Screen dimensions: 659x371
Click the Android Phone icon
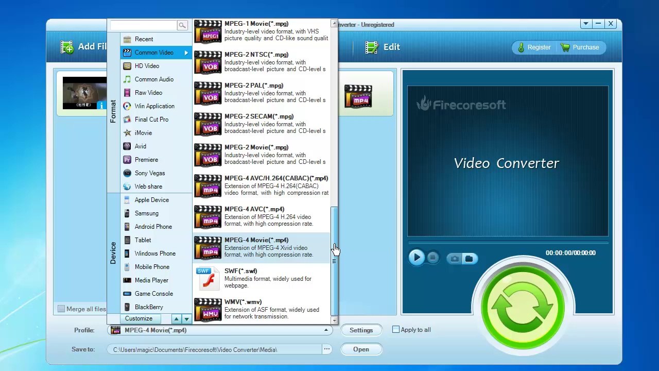point(127,227)
